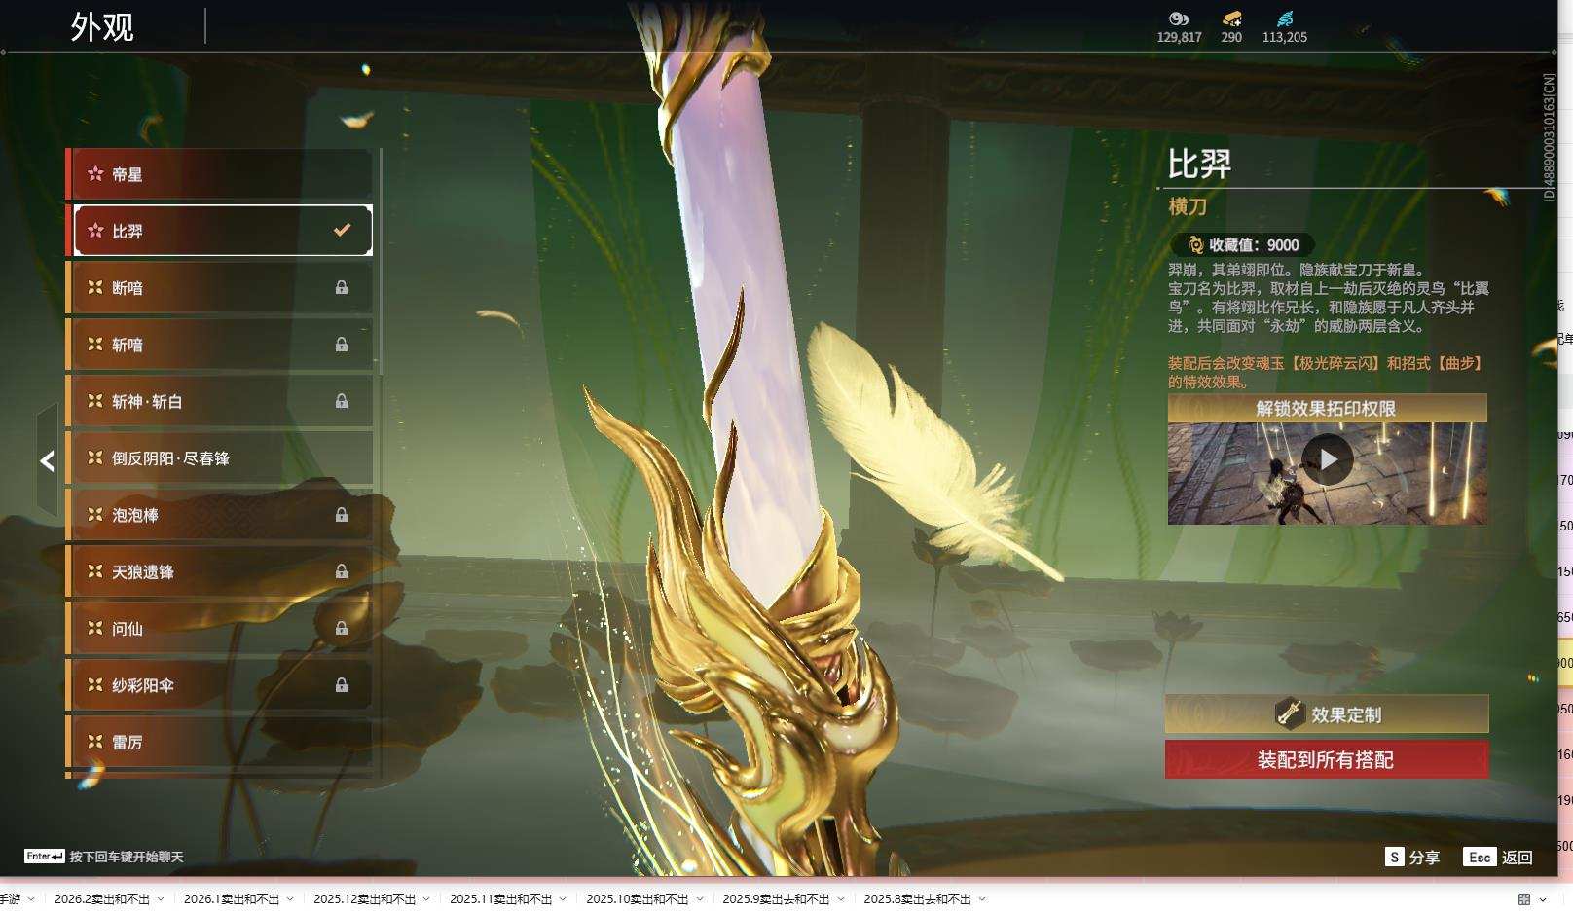Click the lock icon on 问仙 row
1573x914 pixels.
pos(342,629)
